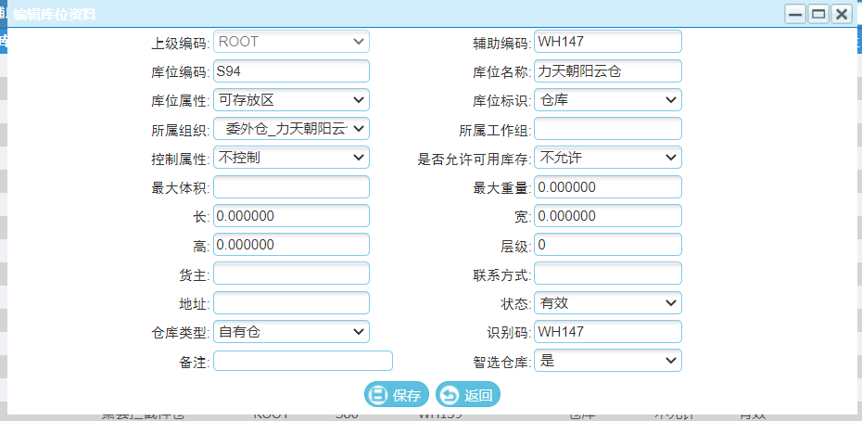Click the 编辑库位资料 dialog title
862x421 pixels.
point(55,14)
